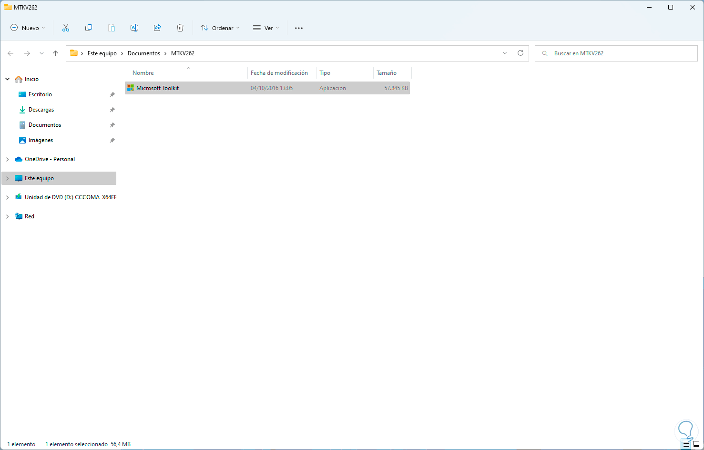Expand the address bar history dropdown

[x=505, y=53]
